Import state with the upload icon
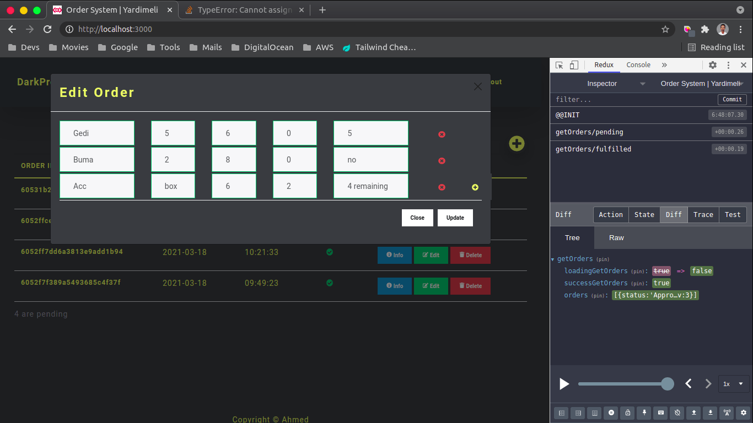This screenshot has height=423, width=753. (693, 413)
